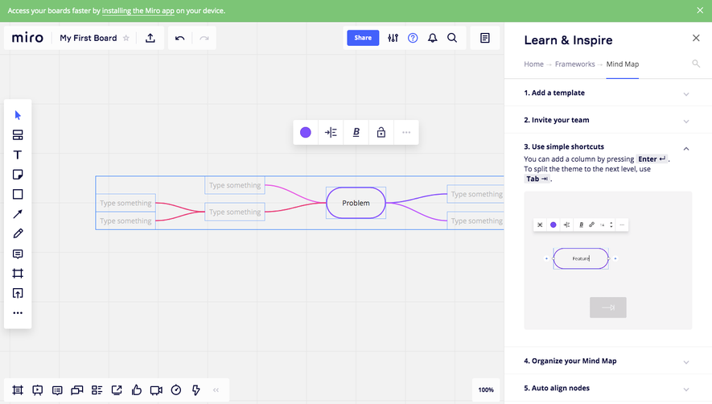
Task: Select the Pen drawing tool
Action: [18, 233]
